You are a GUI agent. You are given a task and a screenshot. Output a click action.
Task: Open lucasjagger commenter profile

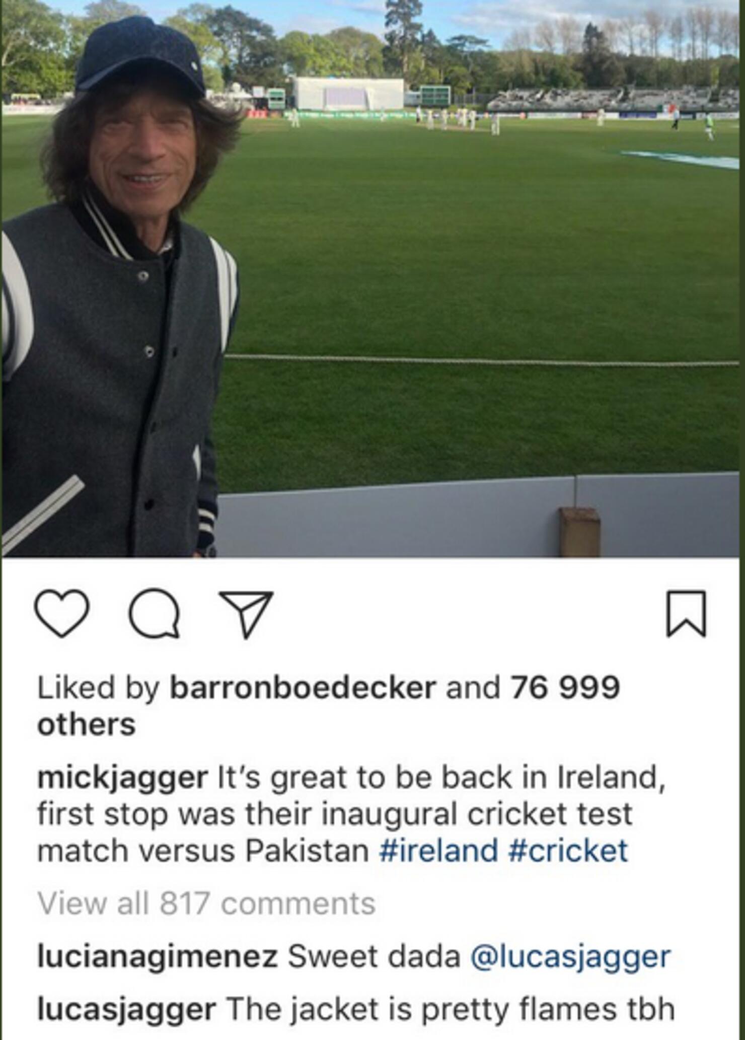point(126,1009)
